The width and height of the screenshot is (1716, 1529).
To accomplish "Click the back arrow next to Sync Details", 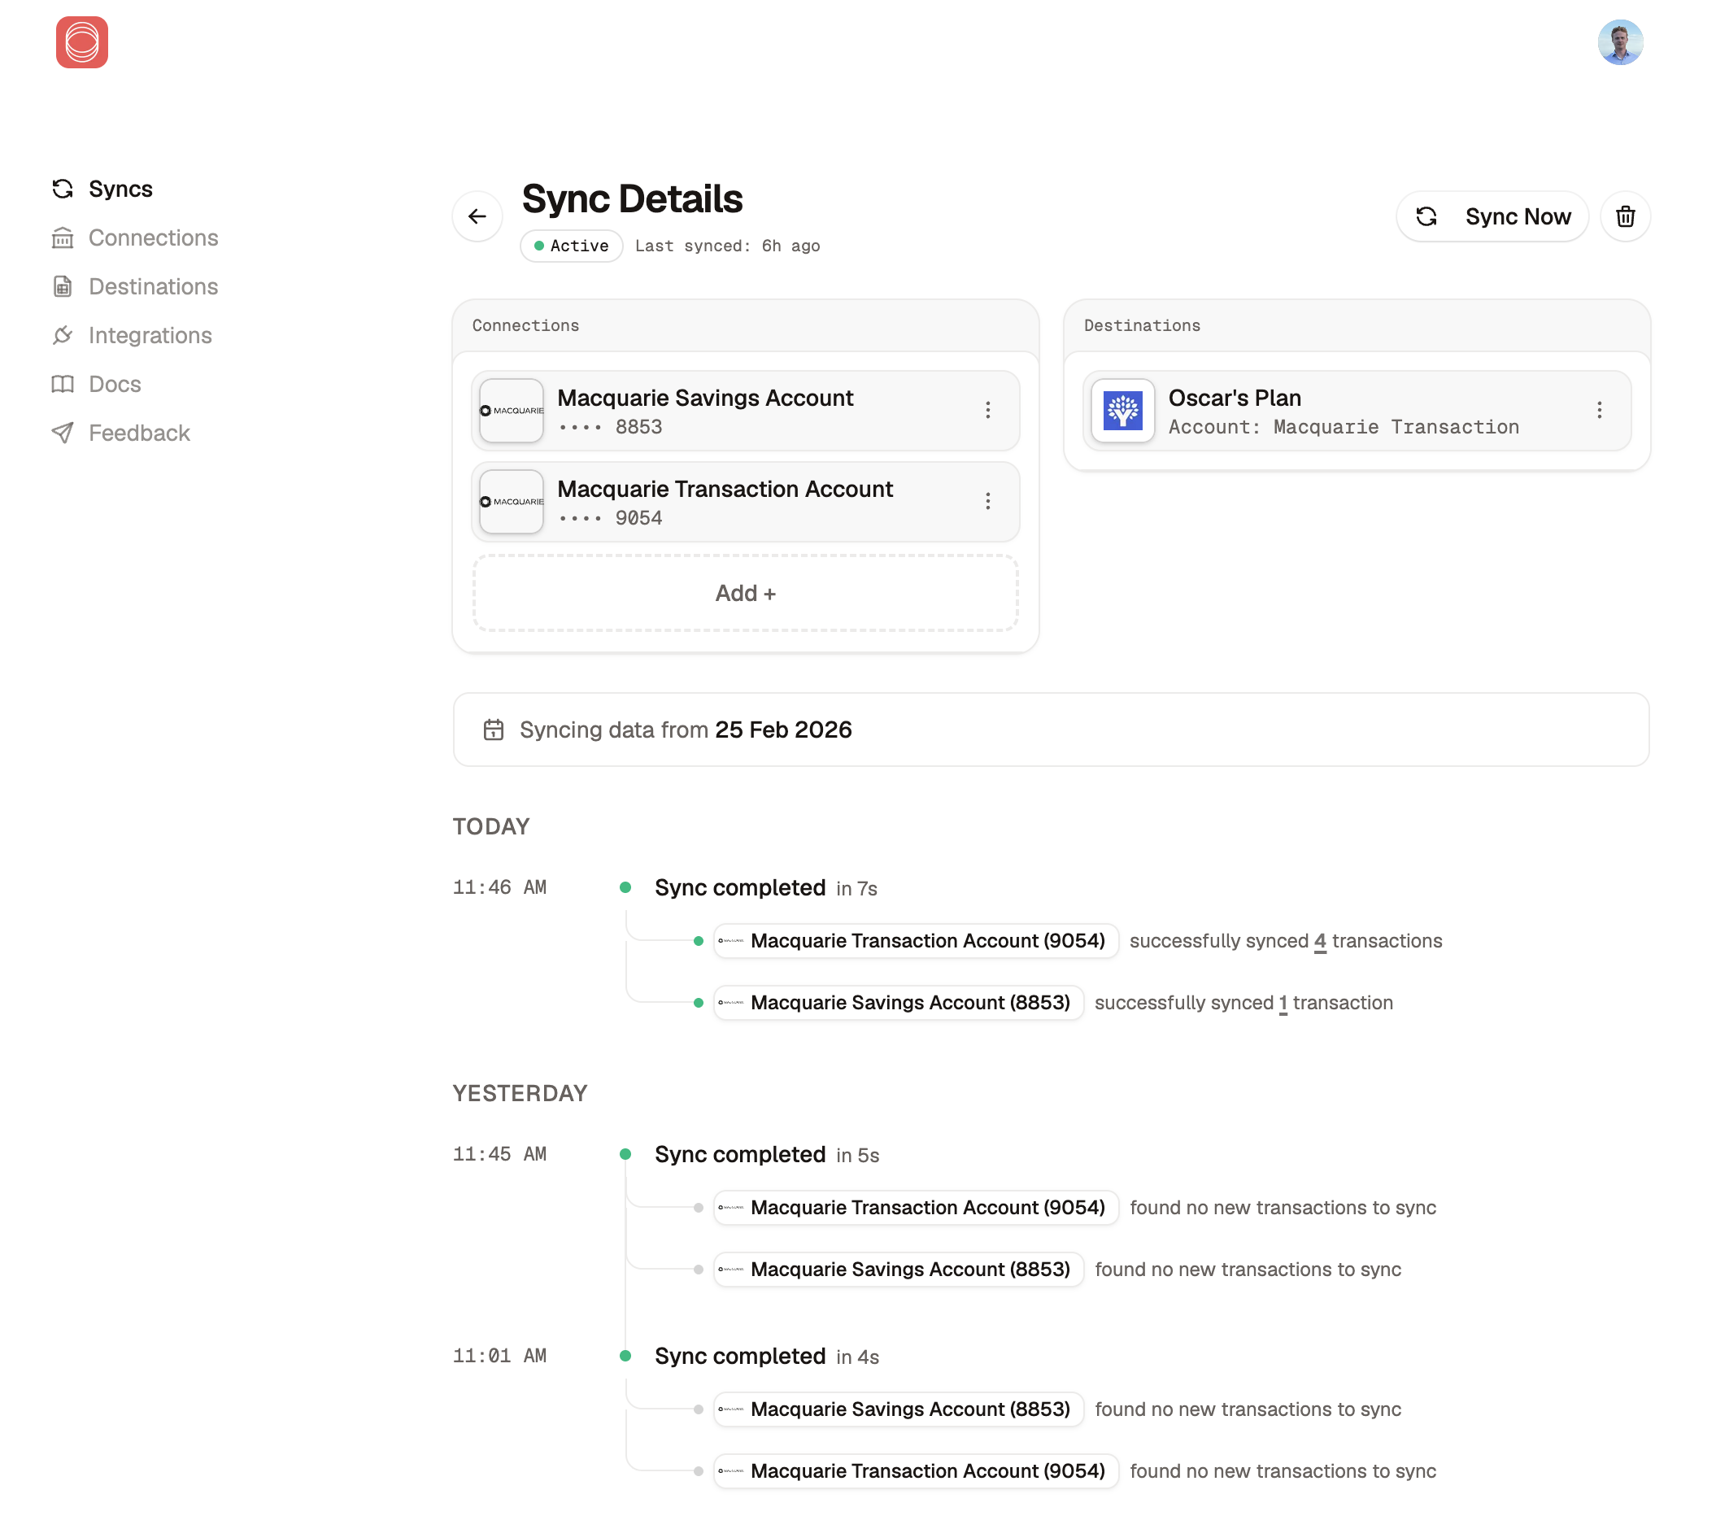I will pos(477,216).
